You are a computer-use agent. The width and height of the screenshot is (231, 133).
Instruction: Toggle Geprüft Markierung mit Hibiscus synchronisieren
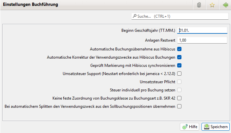(179, 66)
